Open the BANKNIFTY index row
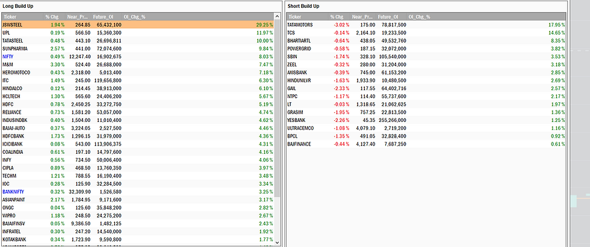Viewport: 590px width, 247px height. [138, 192]
